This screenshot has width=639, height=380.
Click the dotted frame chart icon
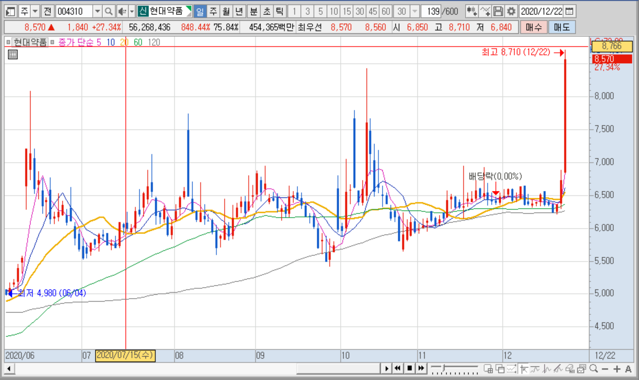coord(512,369)
